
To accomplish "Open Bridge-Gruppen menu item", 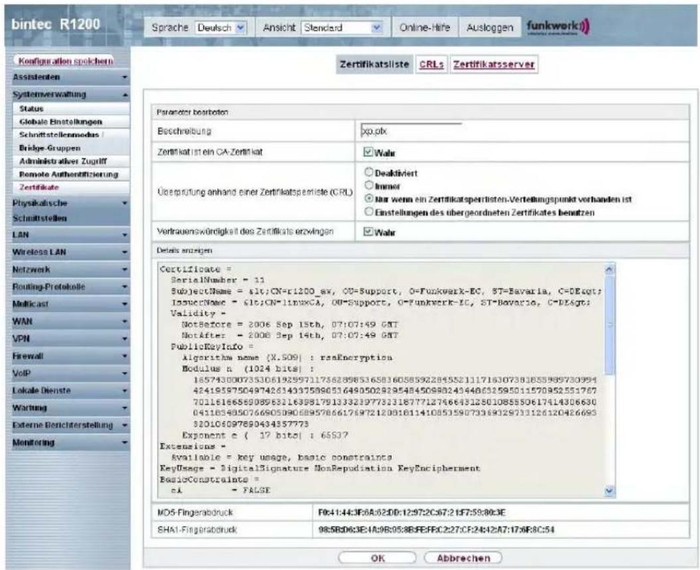I will pos(72,148).
